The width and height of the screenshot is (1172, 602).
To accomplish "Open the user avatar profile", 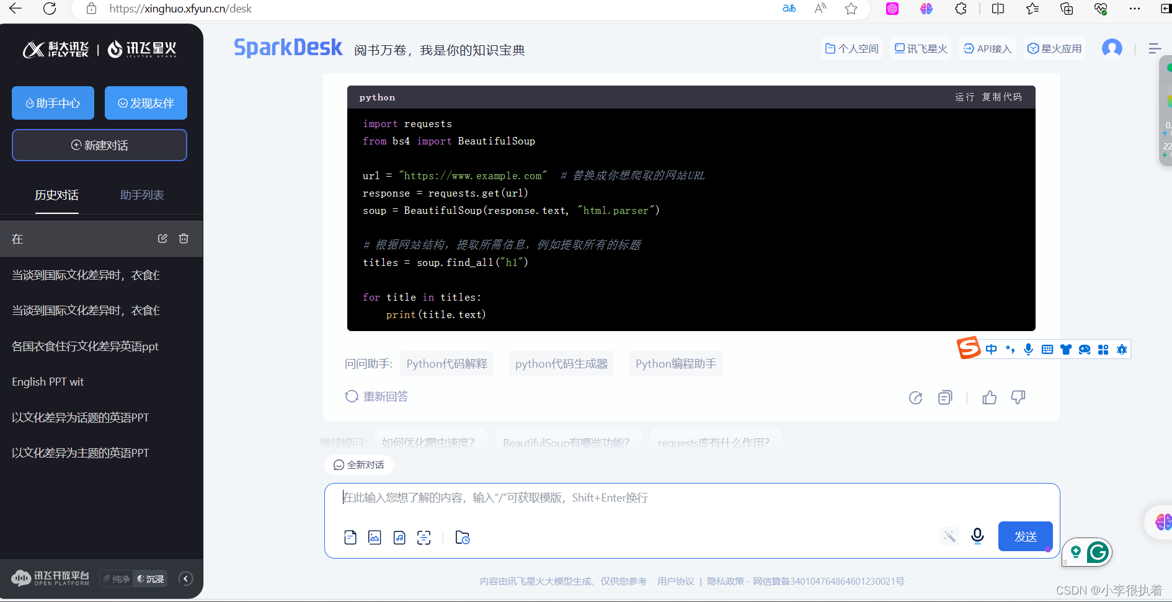I will click(x=1112, y=48).
